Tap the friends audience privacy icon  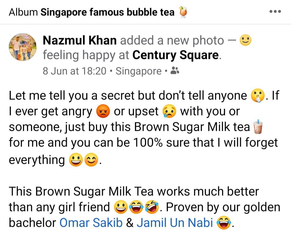point(175,71)
